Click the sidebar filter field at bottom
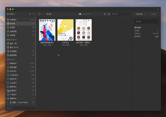This screenshot has width=166, height=117. 21,108
